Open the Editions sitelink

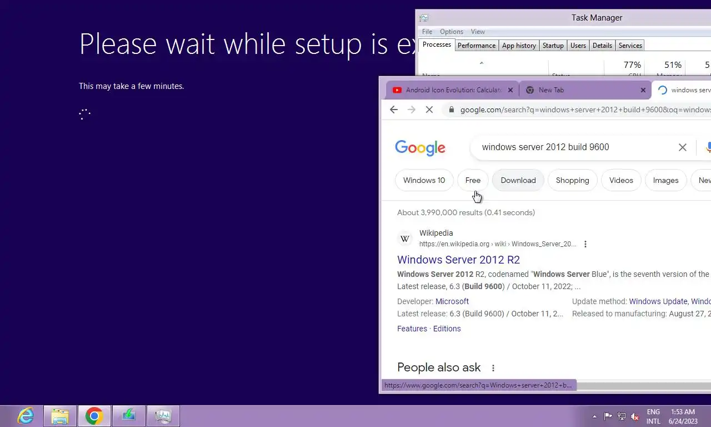tap(447, 329)
